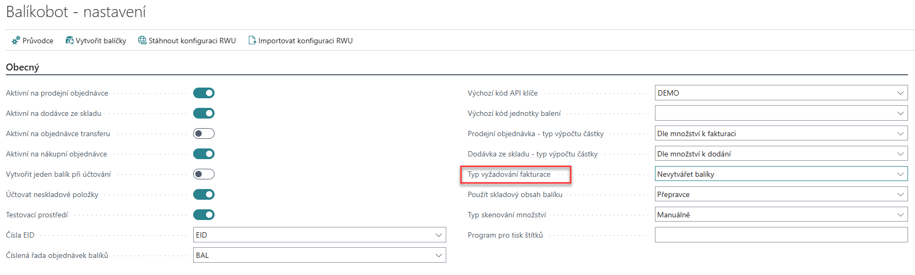The image size is (915, 275).
Task: Expand Výchozí kód jednotky balení dropdown arrow
Action: (x=901, y=113)
